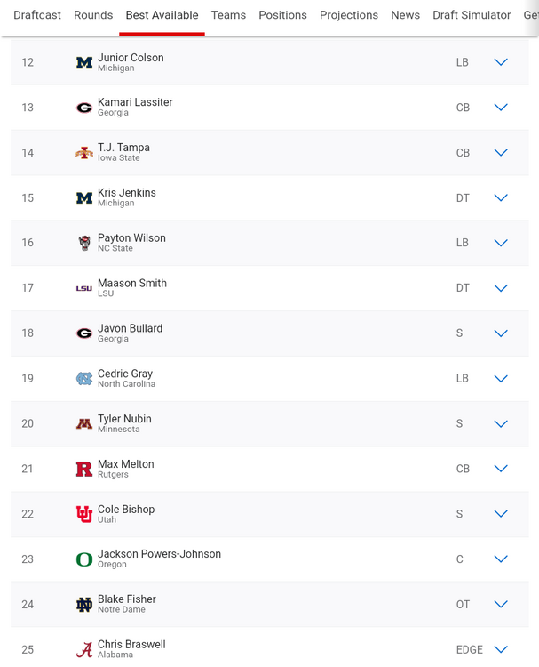Expand Chris Braswell's row chevron

point(501,649)
